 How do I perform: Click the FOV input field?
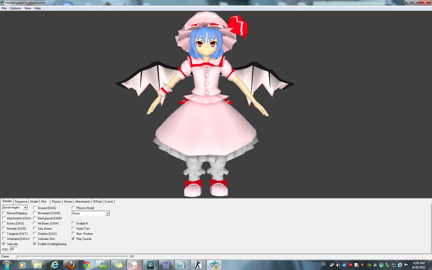click(x=14, y=249)
